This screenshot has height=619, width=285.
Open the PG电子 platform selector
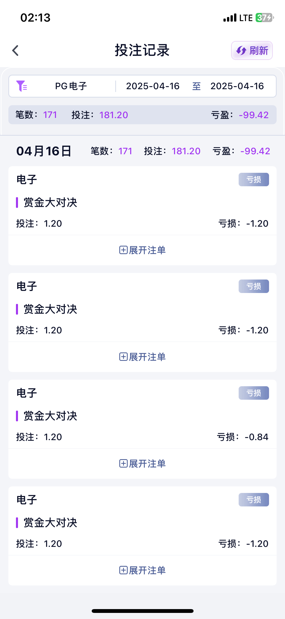(71, 86)
